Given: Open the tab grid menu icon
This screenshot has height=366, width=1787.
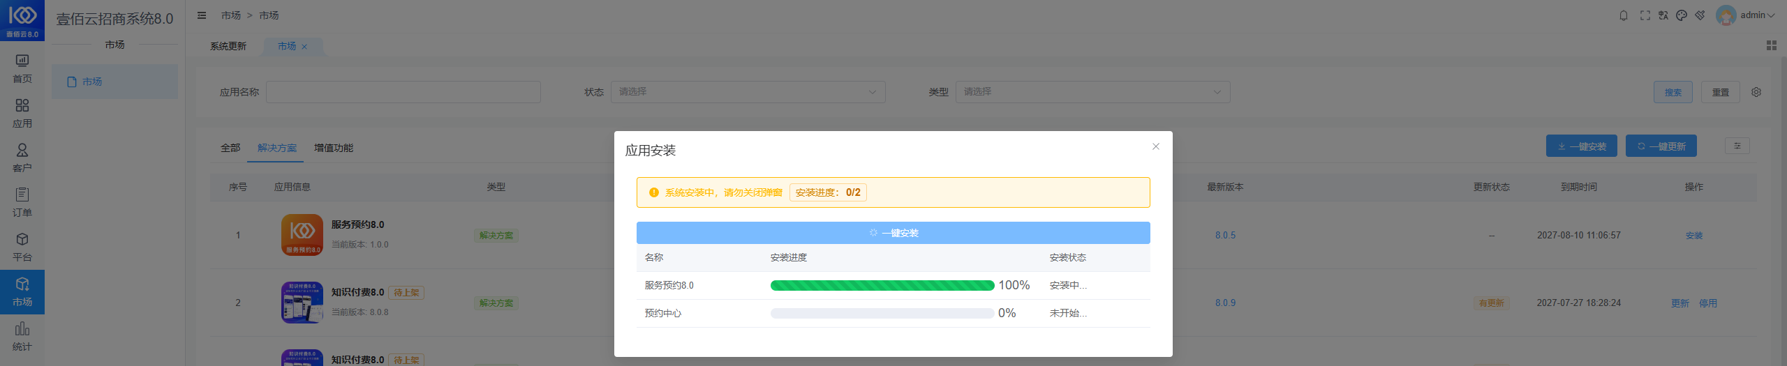Looking at the screenshot, I should (x=1771, y=45).
